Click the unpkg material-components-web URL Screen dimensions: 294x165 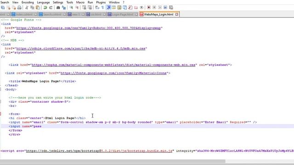[x=113, y=65]
